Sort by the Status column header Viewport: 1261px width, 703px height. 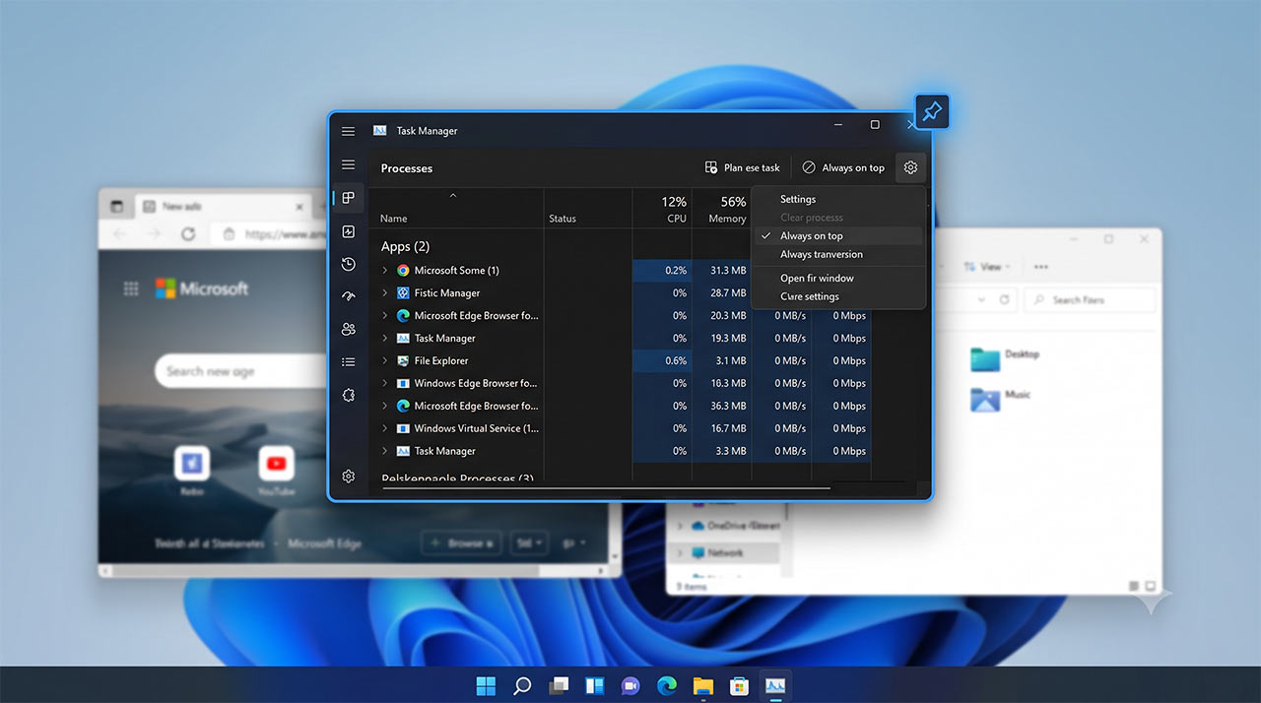tap(588, 209)
